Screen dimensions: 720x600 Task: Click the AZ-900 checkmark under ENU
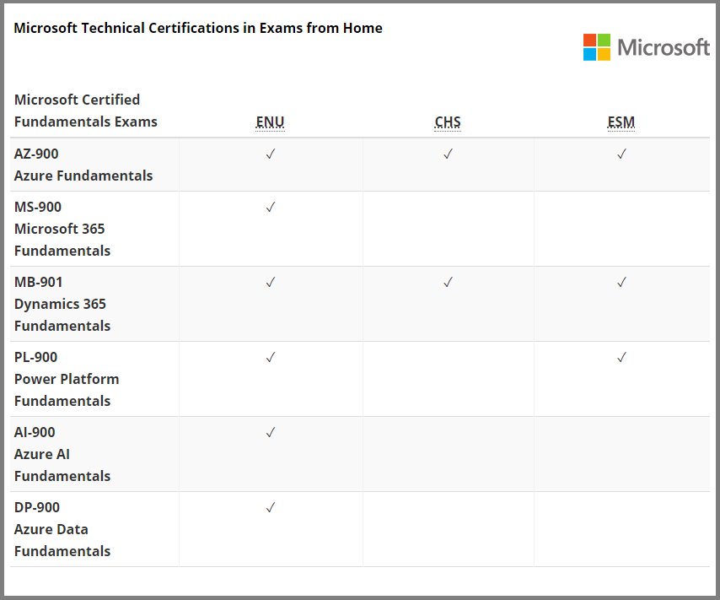[x=271, y=154]
